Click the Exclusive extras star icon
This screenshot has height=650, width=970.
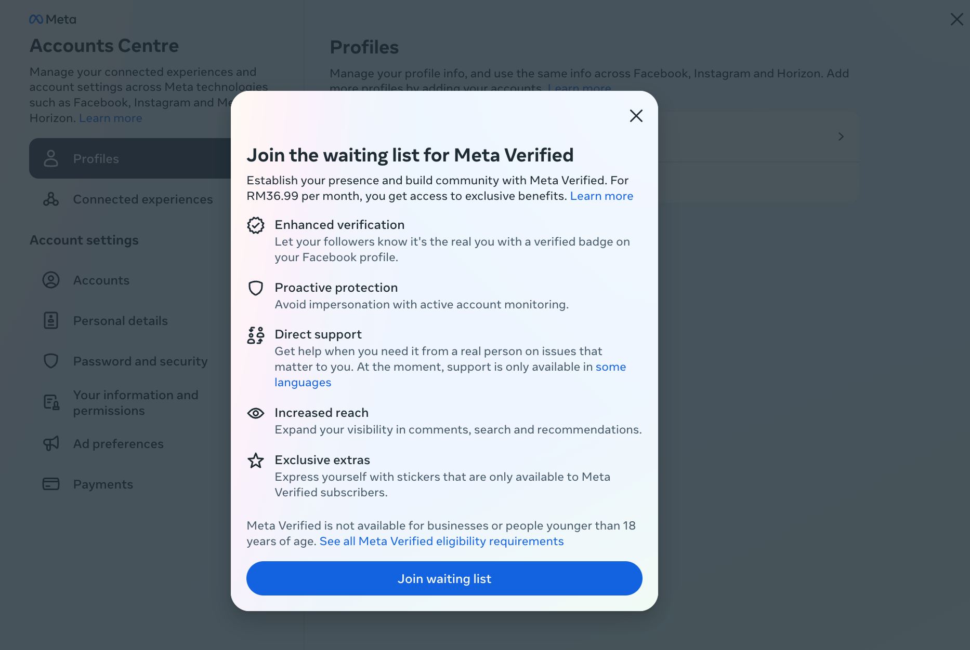(x=256, y=461)
